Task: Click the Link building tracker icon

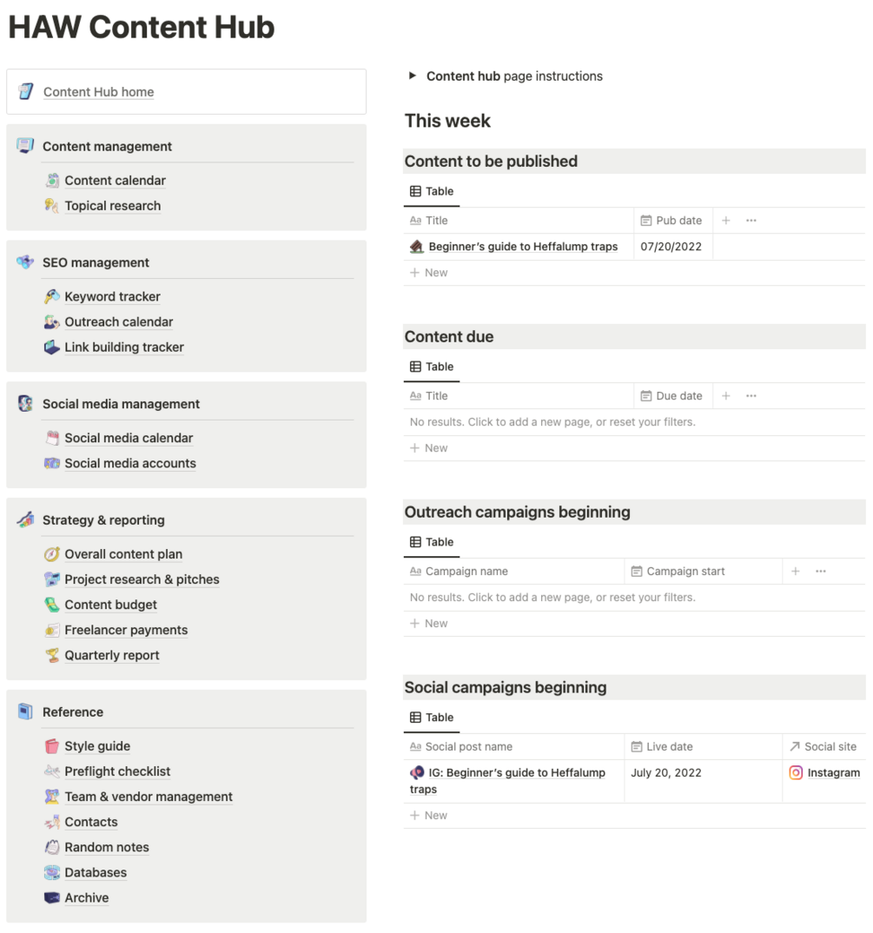Action: tap(52, 347)
